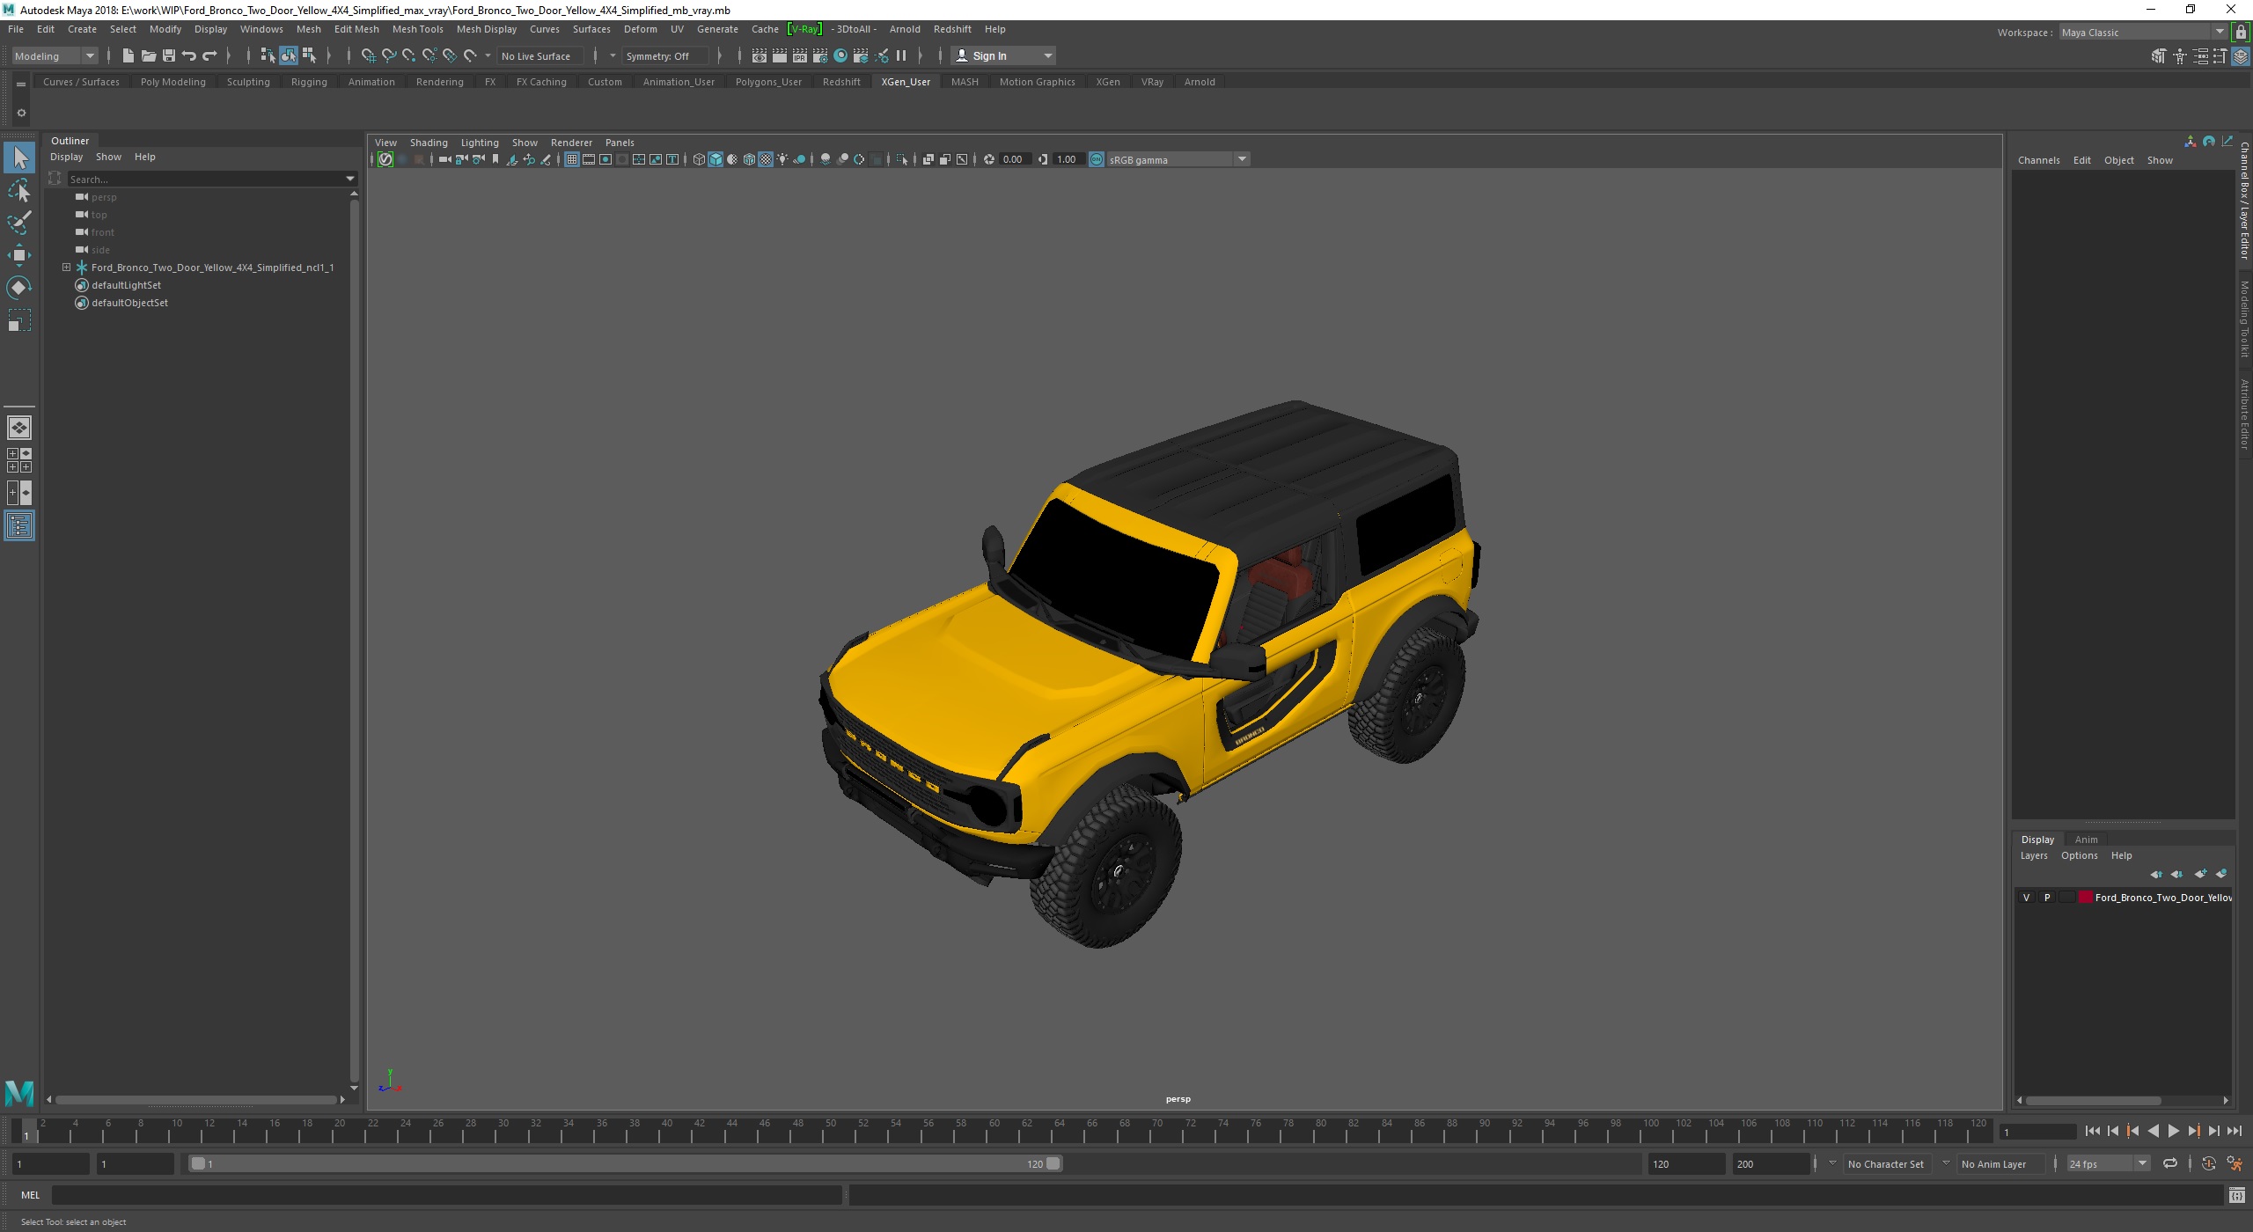Click the Open Scene folder icon
This screenshot has width=2253, height=1232.
148,55
